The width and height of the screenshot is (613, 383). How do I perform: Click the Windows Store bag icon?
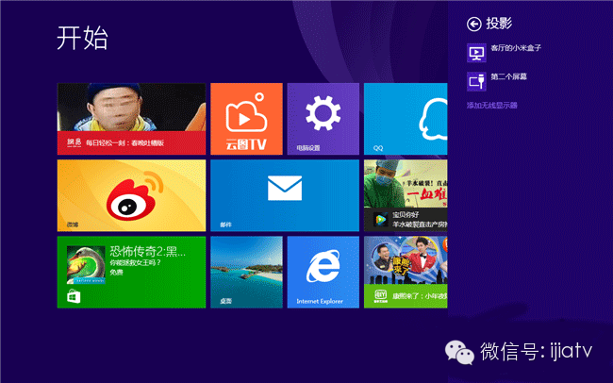(74, 296)
